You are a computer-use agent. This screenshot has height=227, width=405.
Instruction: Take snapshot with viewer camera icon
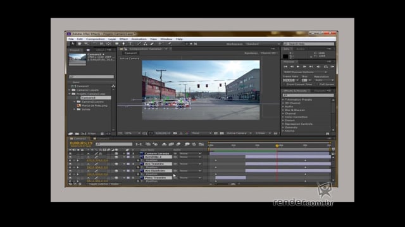click(x=175, y=133)
